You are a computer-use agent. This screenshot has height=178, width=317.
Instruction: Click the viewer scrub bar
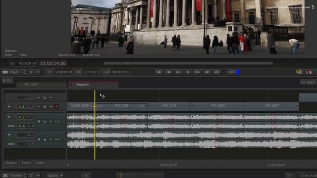click(x=188, y=63)
